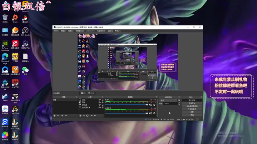This screenshot has width=257, height=144.
Task: Click the Start Virtual Camera button
Action: click(192, 106)
